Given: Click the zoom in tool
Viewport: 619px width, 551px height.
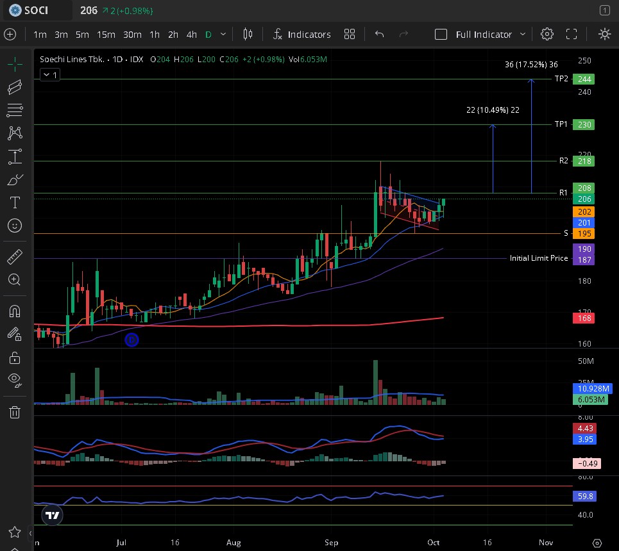Looking at the screenshot, I should coord(14,280).
